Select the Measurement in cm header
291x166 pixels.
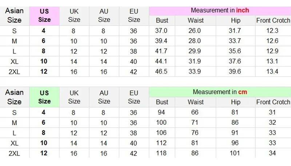click(220, 92)
